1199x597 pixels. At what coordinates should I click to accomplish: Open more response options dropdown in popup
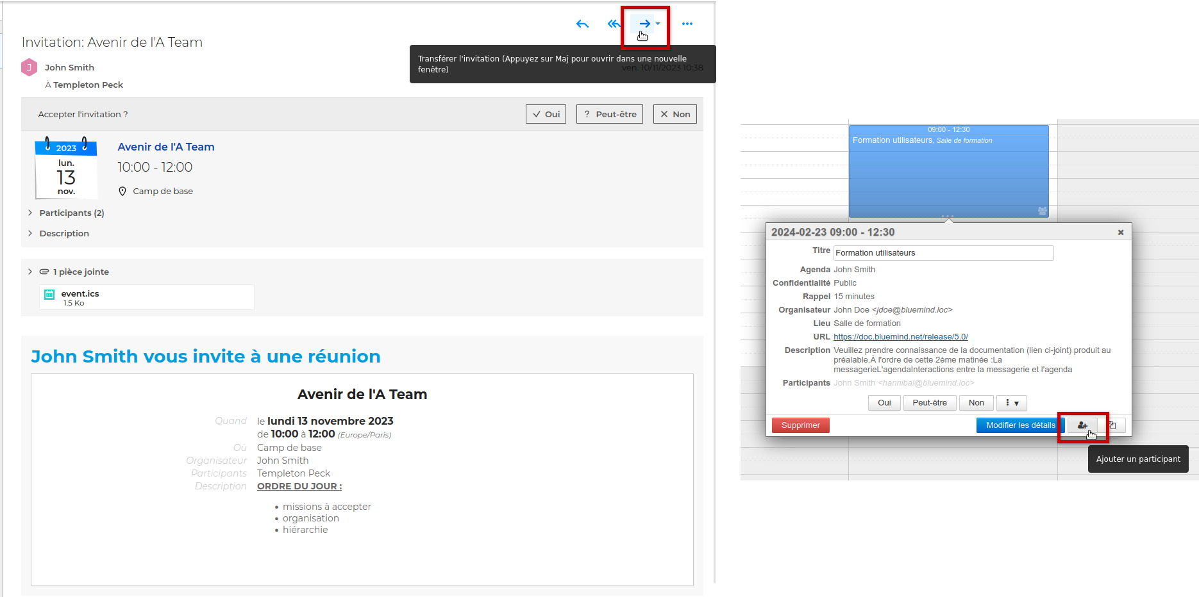point(1012,403)
